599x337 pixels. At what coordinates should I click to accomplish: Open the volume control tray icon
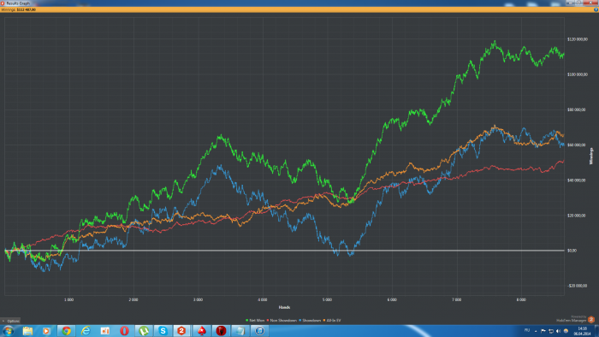coord(558,331)
